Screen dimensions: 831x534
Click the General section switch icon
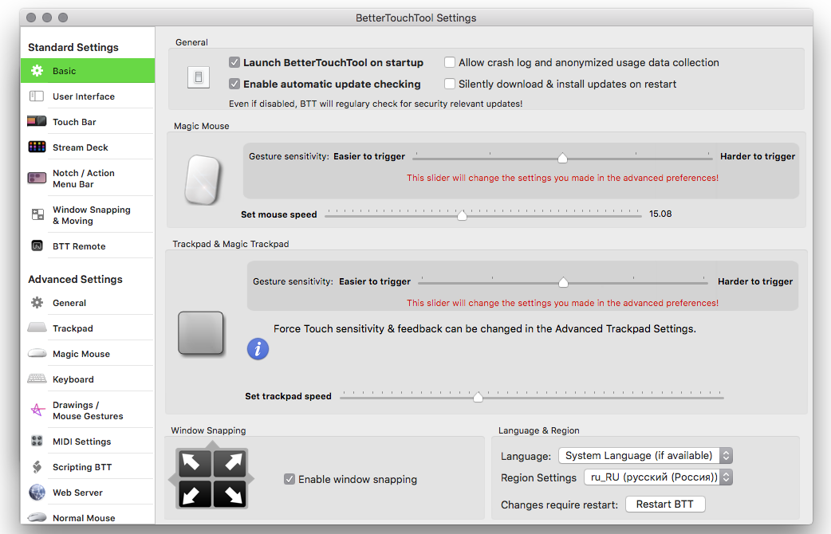(199, 77)
